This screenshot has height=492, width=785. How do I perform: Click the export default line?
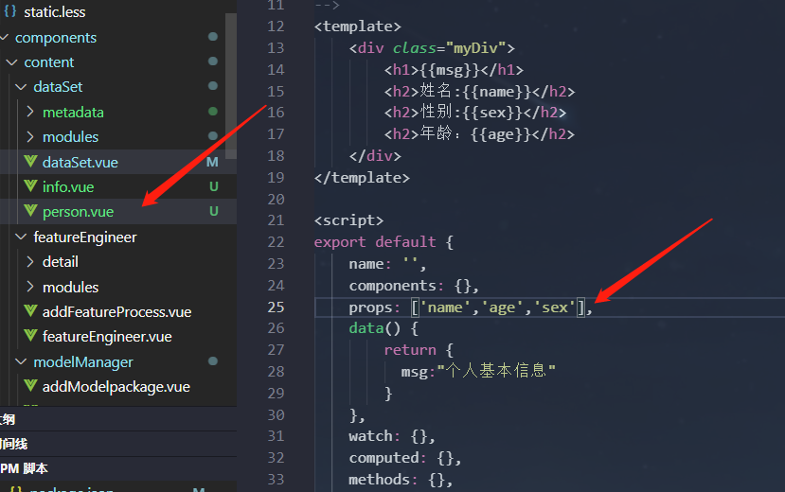(x=384, y=242)
